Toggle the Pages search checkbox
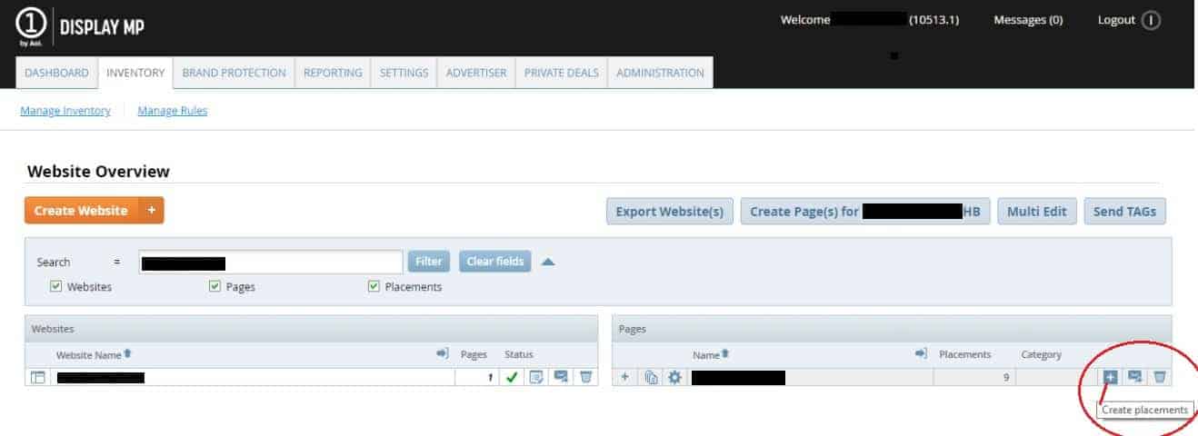 click(x=215, y=286)
